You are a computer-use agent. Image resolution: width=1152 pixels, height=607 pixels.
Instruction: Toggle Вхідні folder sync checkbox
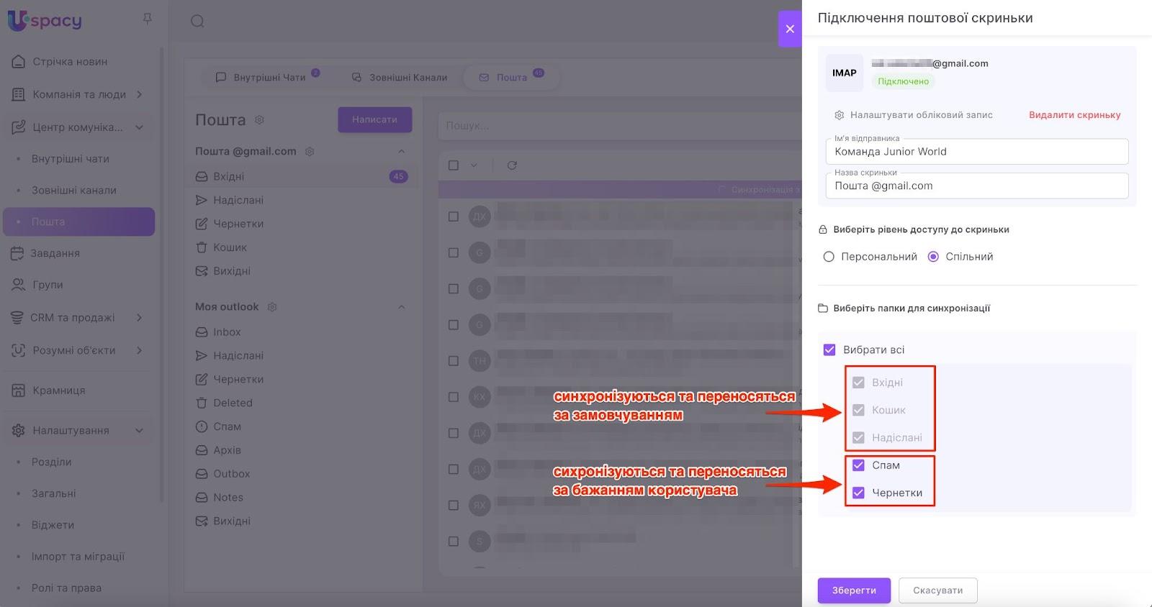858,383
